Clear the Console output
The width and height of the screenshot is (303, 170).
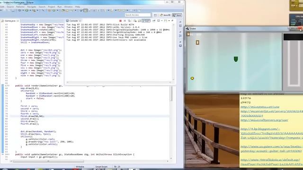tap(135, 21)
